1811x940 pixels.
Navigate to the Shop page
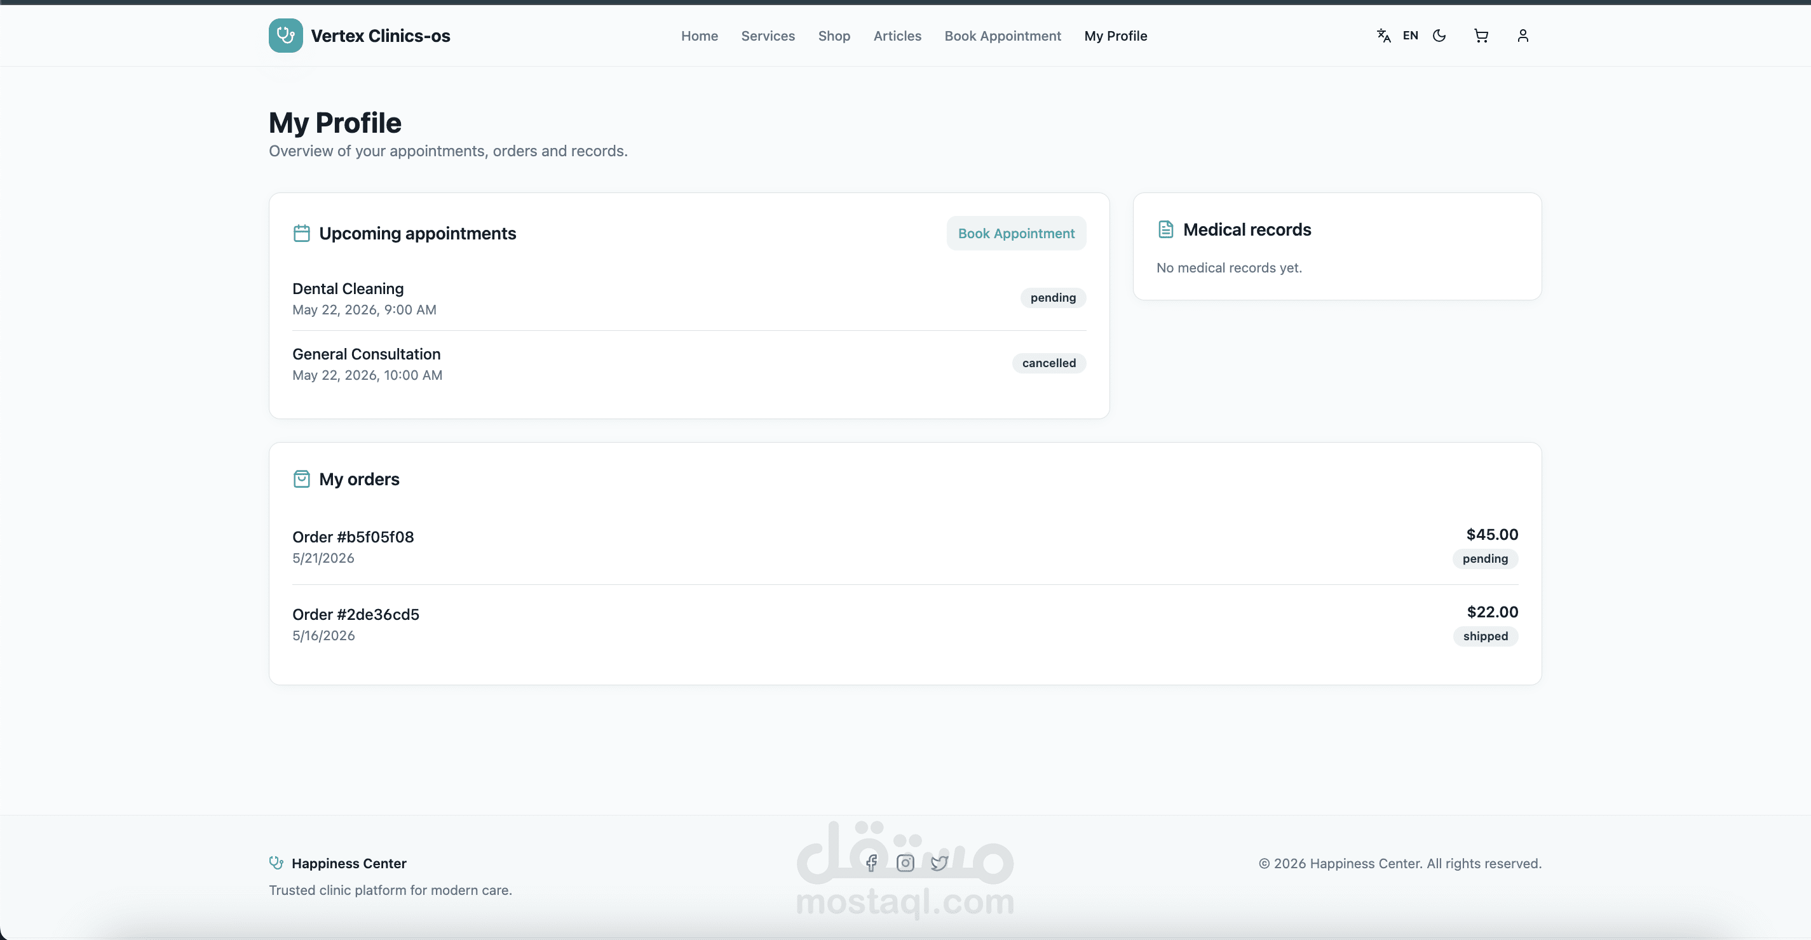click(x=834, y=36)
